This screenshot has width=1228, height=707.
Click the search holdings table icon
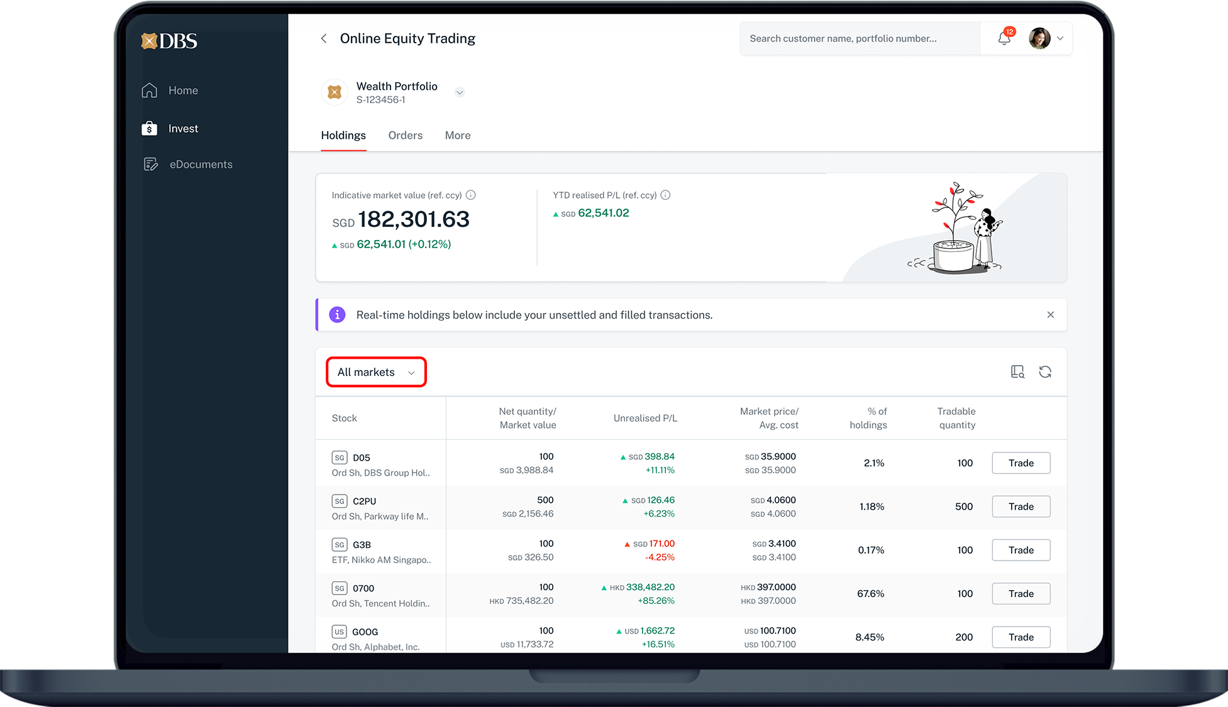(x=1017, y=372)
